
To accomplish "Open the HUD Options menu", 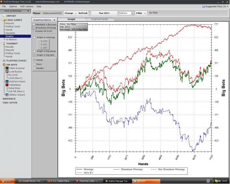I will tap(27, 6).
